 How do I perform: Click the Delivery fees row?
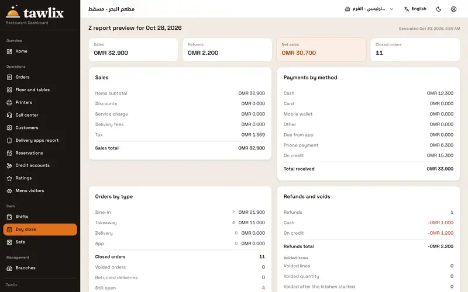click(x=180, y=124)
